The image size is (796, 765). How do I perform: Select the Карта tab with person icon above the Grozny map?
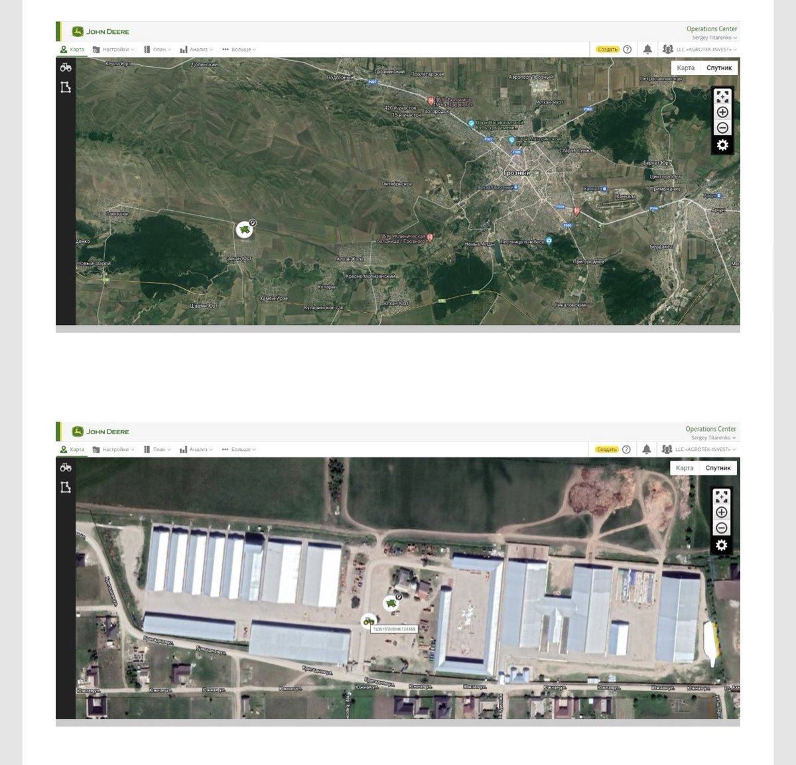pyautogui.click(x=72, y=49)
